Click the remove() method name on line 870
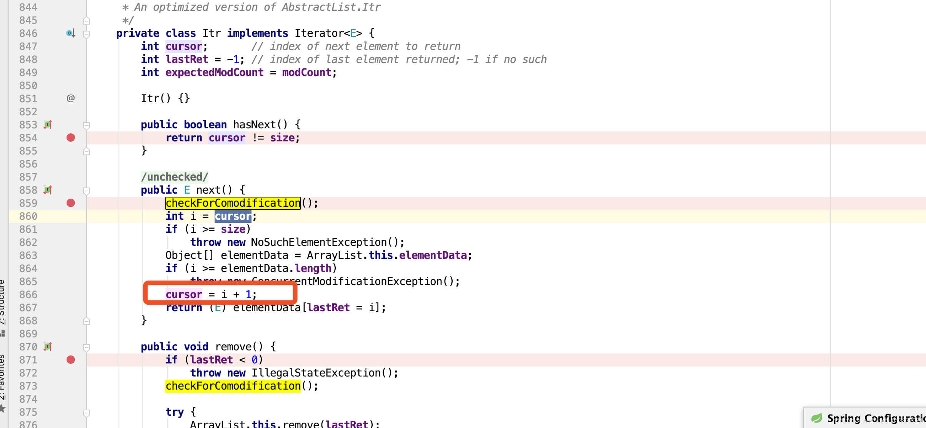Image resolution: width=926 pixels, height=428 pixels. point(233,347)
